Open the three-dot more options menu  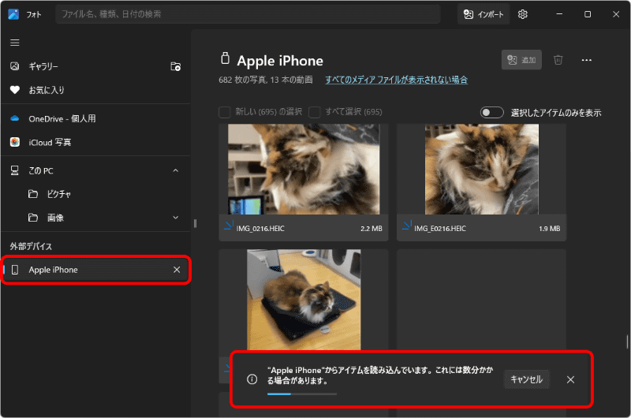pyautogui.click(x=586, y=60)
